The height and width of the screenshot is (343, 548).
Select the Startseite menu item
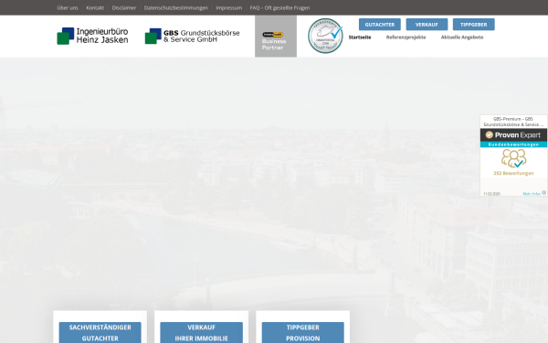pyautogui.click(x=360, y=38)
